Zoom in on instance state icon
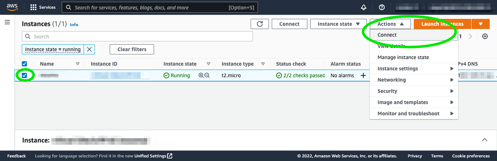497x161 pixels. [x=201, y=75]
